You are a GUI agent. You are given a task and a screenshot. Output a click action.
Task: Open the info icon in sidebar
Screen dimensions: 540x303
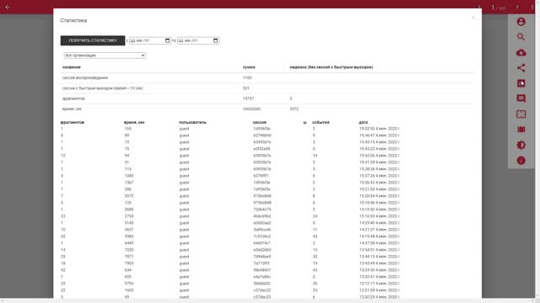pos(521,161)
